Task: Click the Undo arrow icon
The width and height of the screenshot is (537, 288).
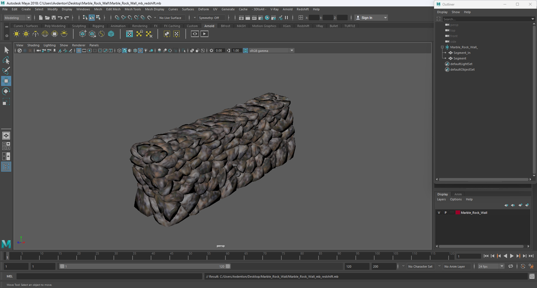Action: (x=60, y=18)
